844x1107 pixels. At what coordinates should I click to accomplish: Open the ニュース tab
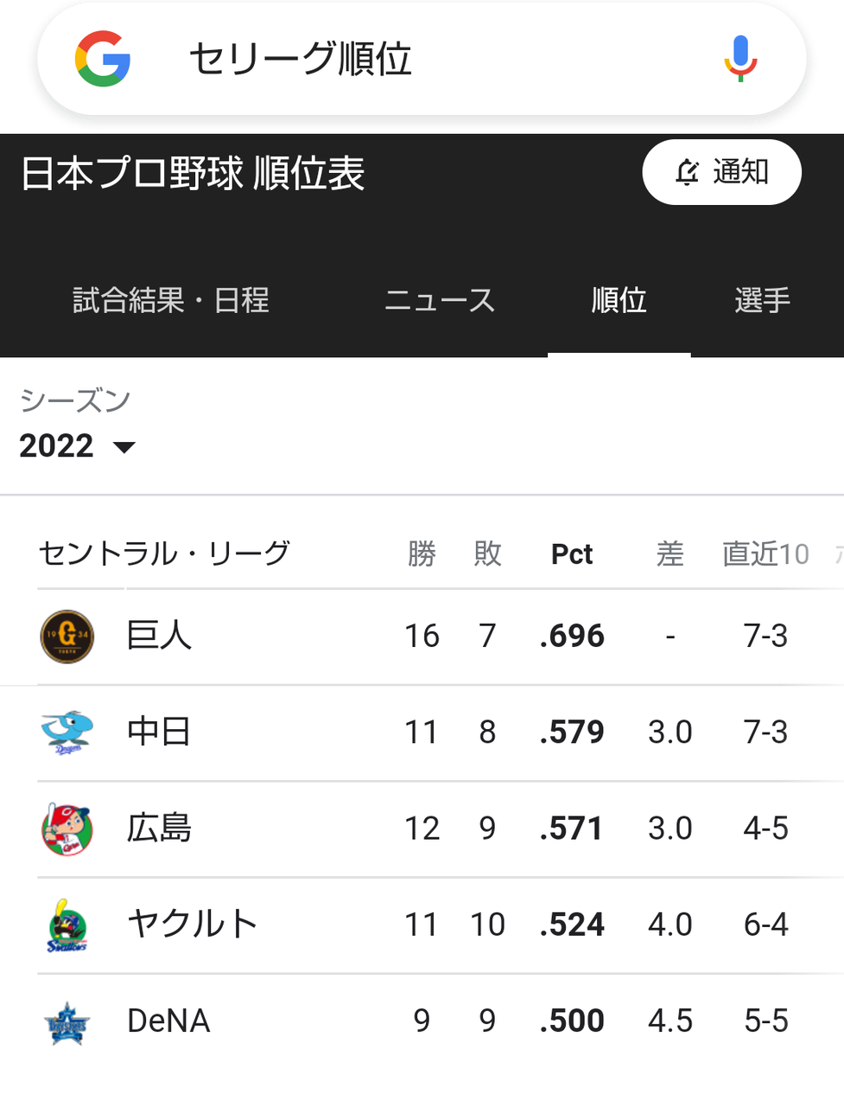point(440,301)
